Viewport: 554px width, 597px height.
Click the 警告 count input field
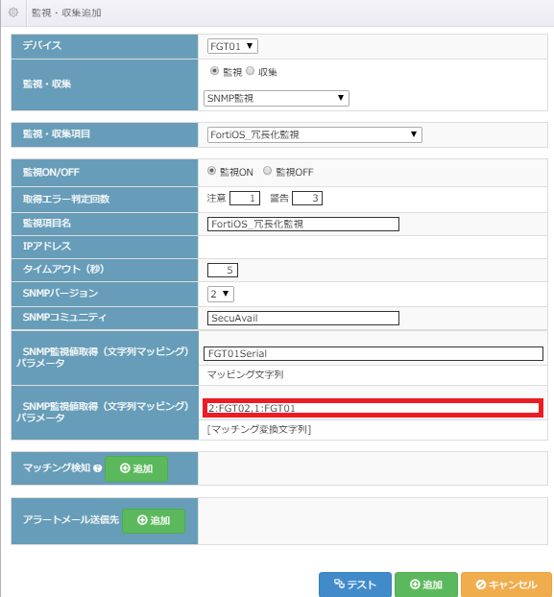tap(307, 199)
